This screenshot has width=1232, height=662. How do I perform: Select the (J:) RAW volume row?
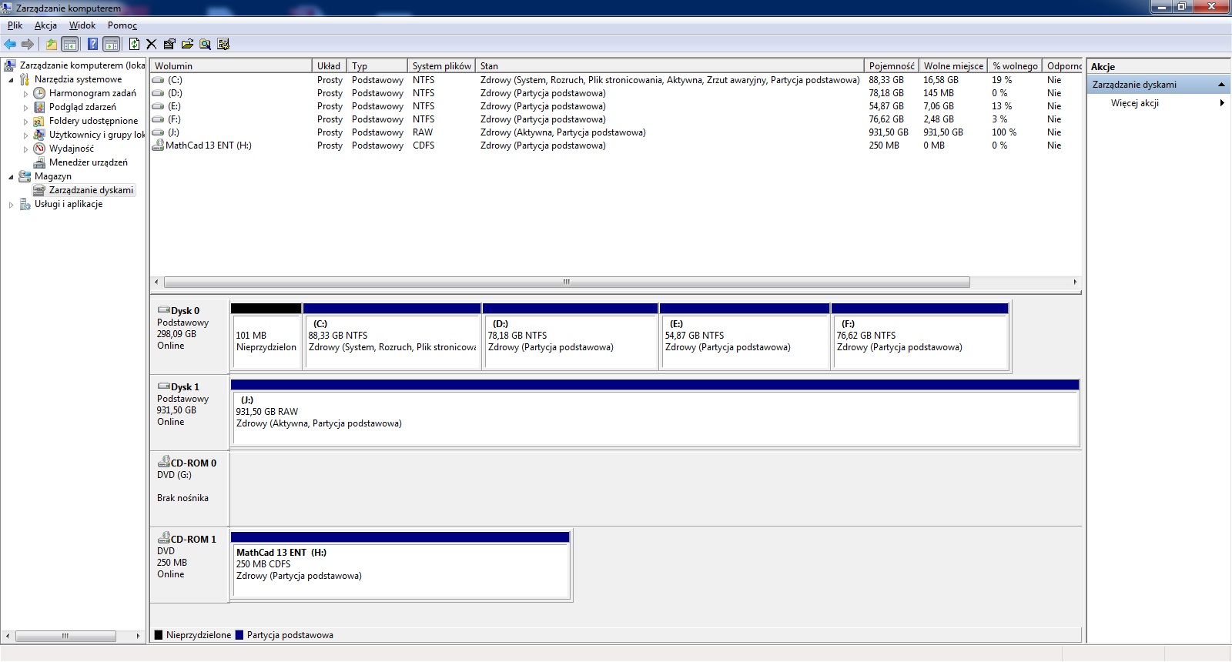616,132
